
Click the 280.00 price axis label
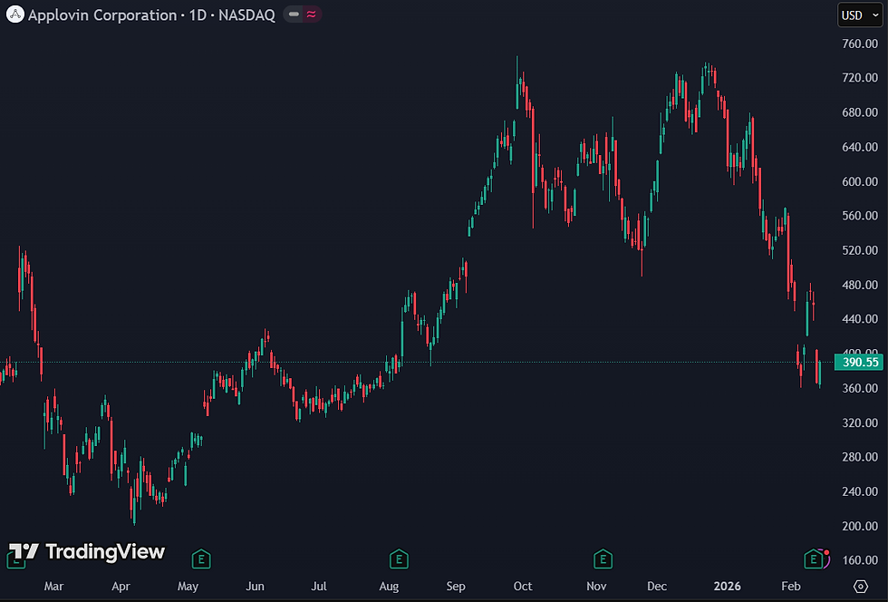click(860, 457)
